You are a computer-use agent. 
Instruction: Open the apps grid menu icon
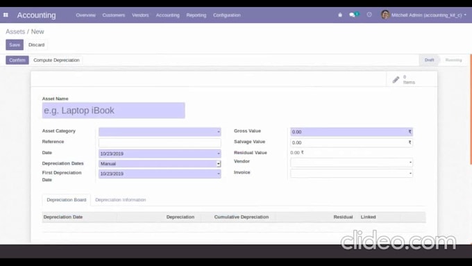pyautogui.click(x=6, y=15)
